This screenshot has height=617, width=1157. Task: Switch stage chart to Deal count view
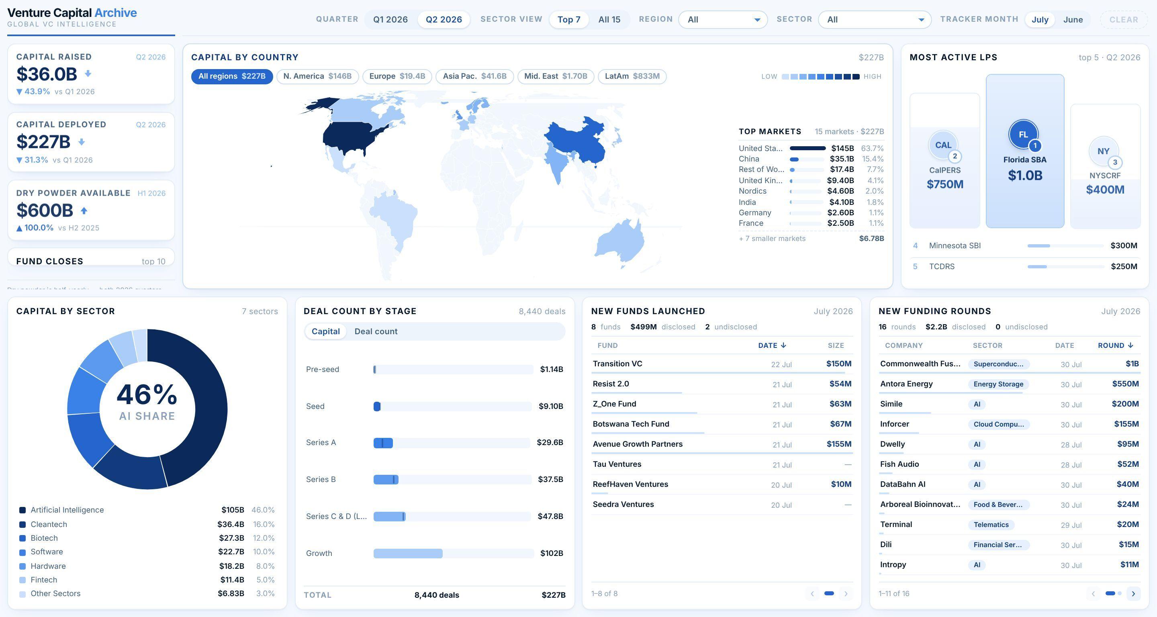pyautogui.click(x=376, y=331)
